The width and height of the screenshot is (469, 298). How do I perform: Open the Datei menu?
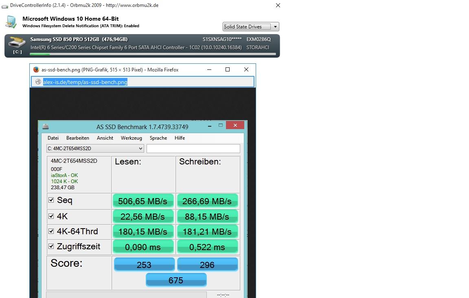53,138
